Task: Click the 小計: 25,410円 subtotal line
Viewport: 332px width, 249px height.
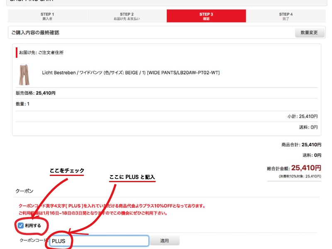Action: pos(303,117)
